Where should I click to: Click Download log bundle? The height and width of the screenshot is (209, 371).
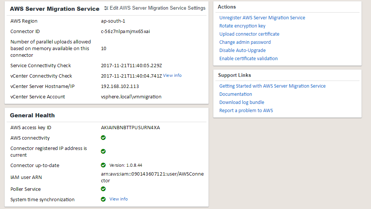tap(242, 102)
